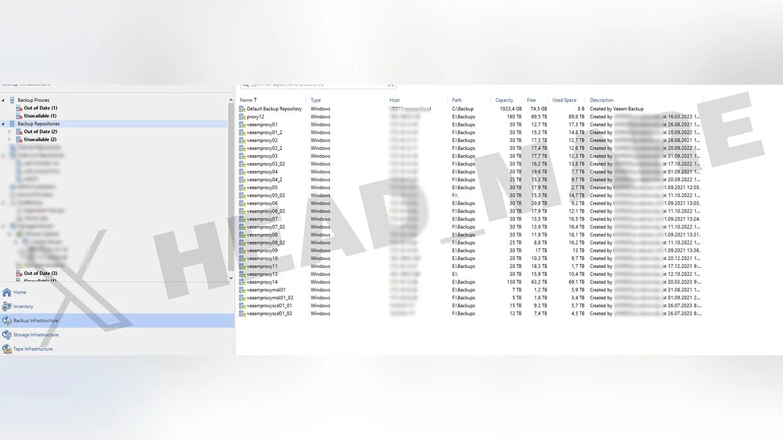
Task: Select the veeamproxy01_2 row name
Action: [x=265, y=132]
